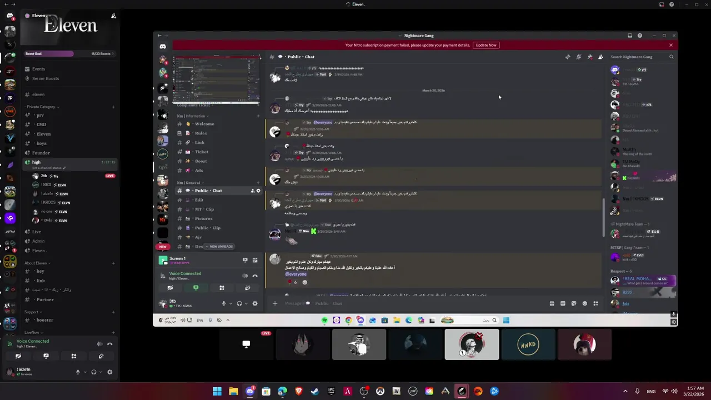This screenshot has width=711, height=400.
Task: Mute microphone in user panel
Action: coord(78,372)
